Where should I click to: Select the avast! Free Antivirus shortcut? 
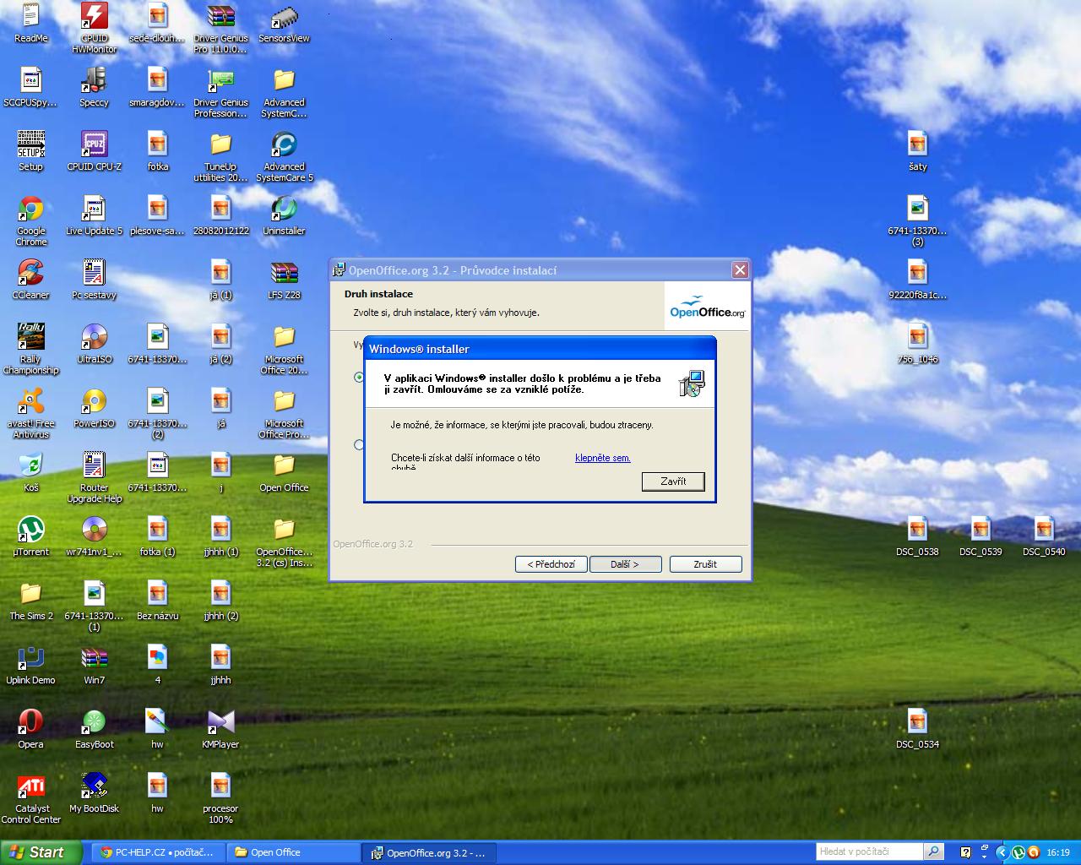pos(31,413)
